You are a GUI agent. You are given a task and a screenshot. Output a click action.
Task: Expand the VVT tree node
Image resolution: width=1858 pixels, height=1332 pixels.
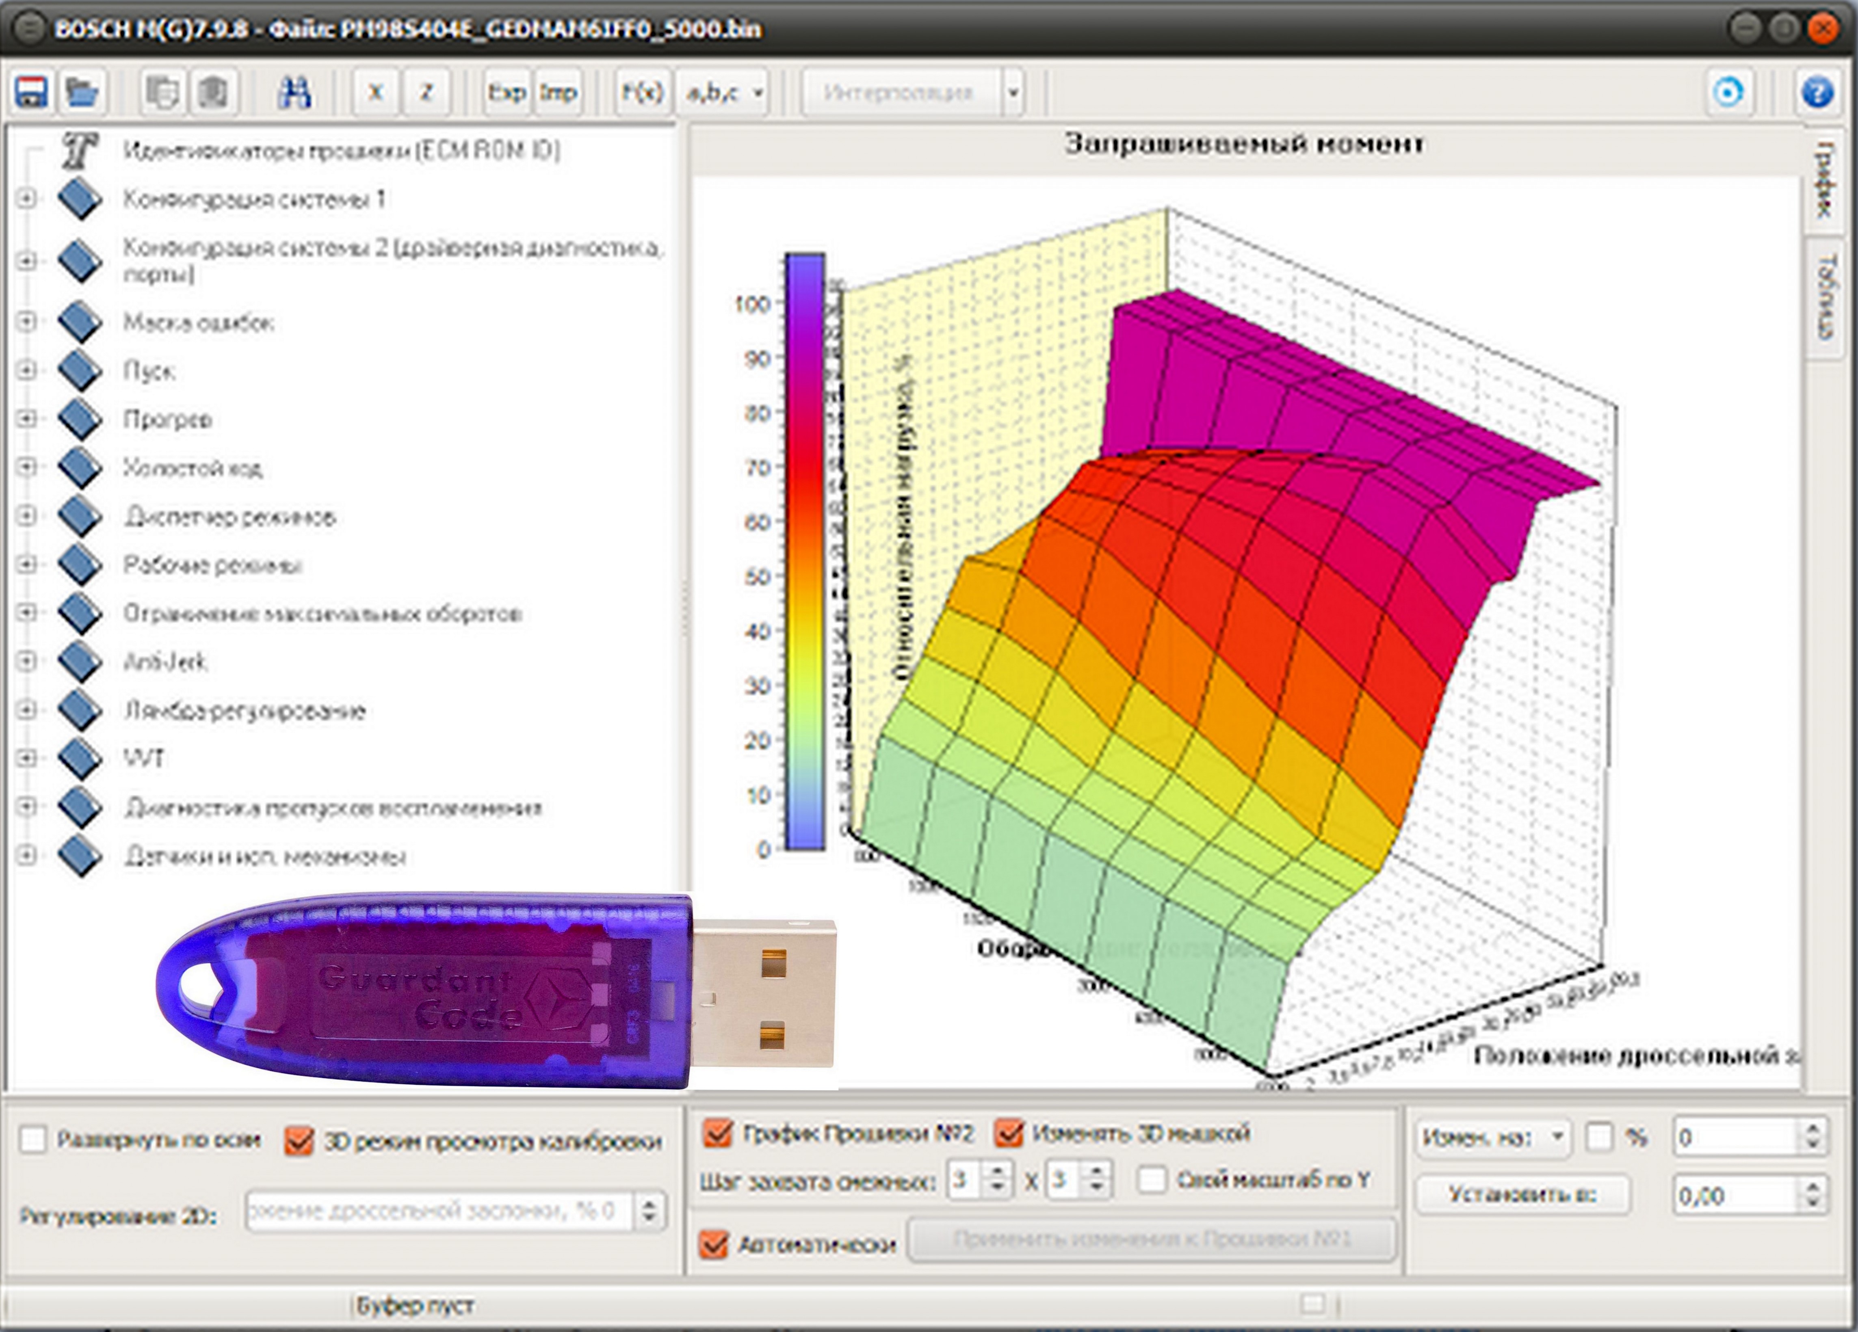(x=26, y=758)
